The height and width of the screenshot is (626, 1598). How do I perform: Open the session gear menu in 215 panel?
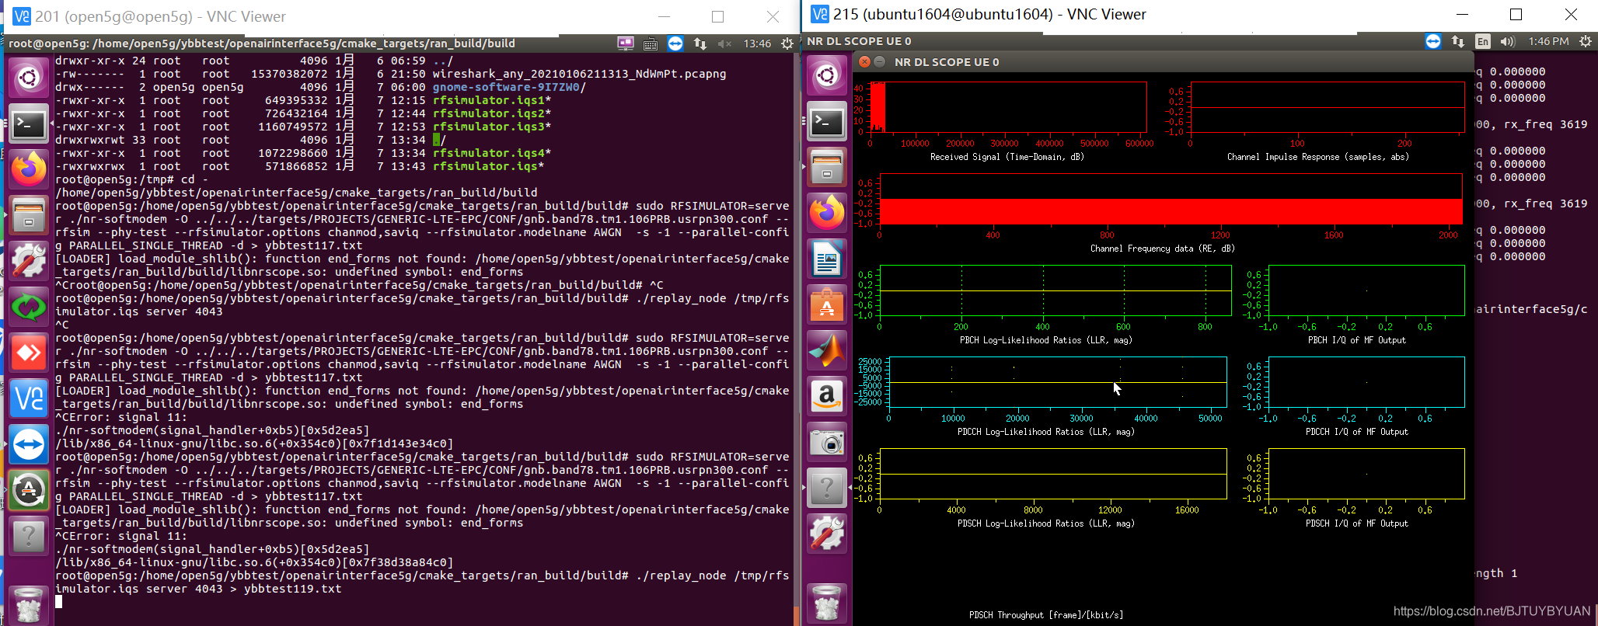(1586, 41)
